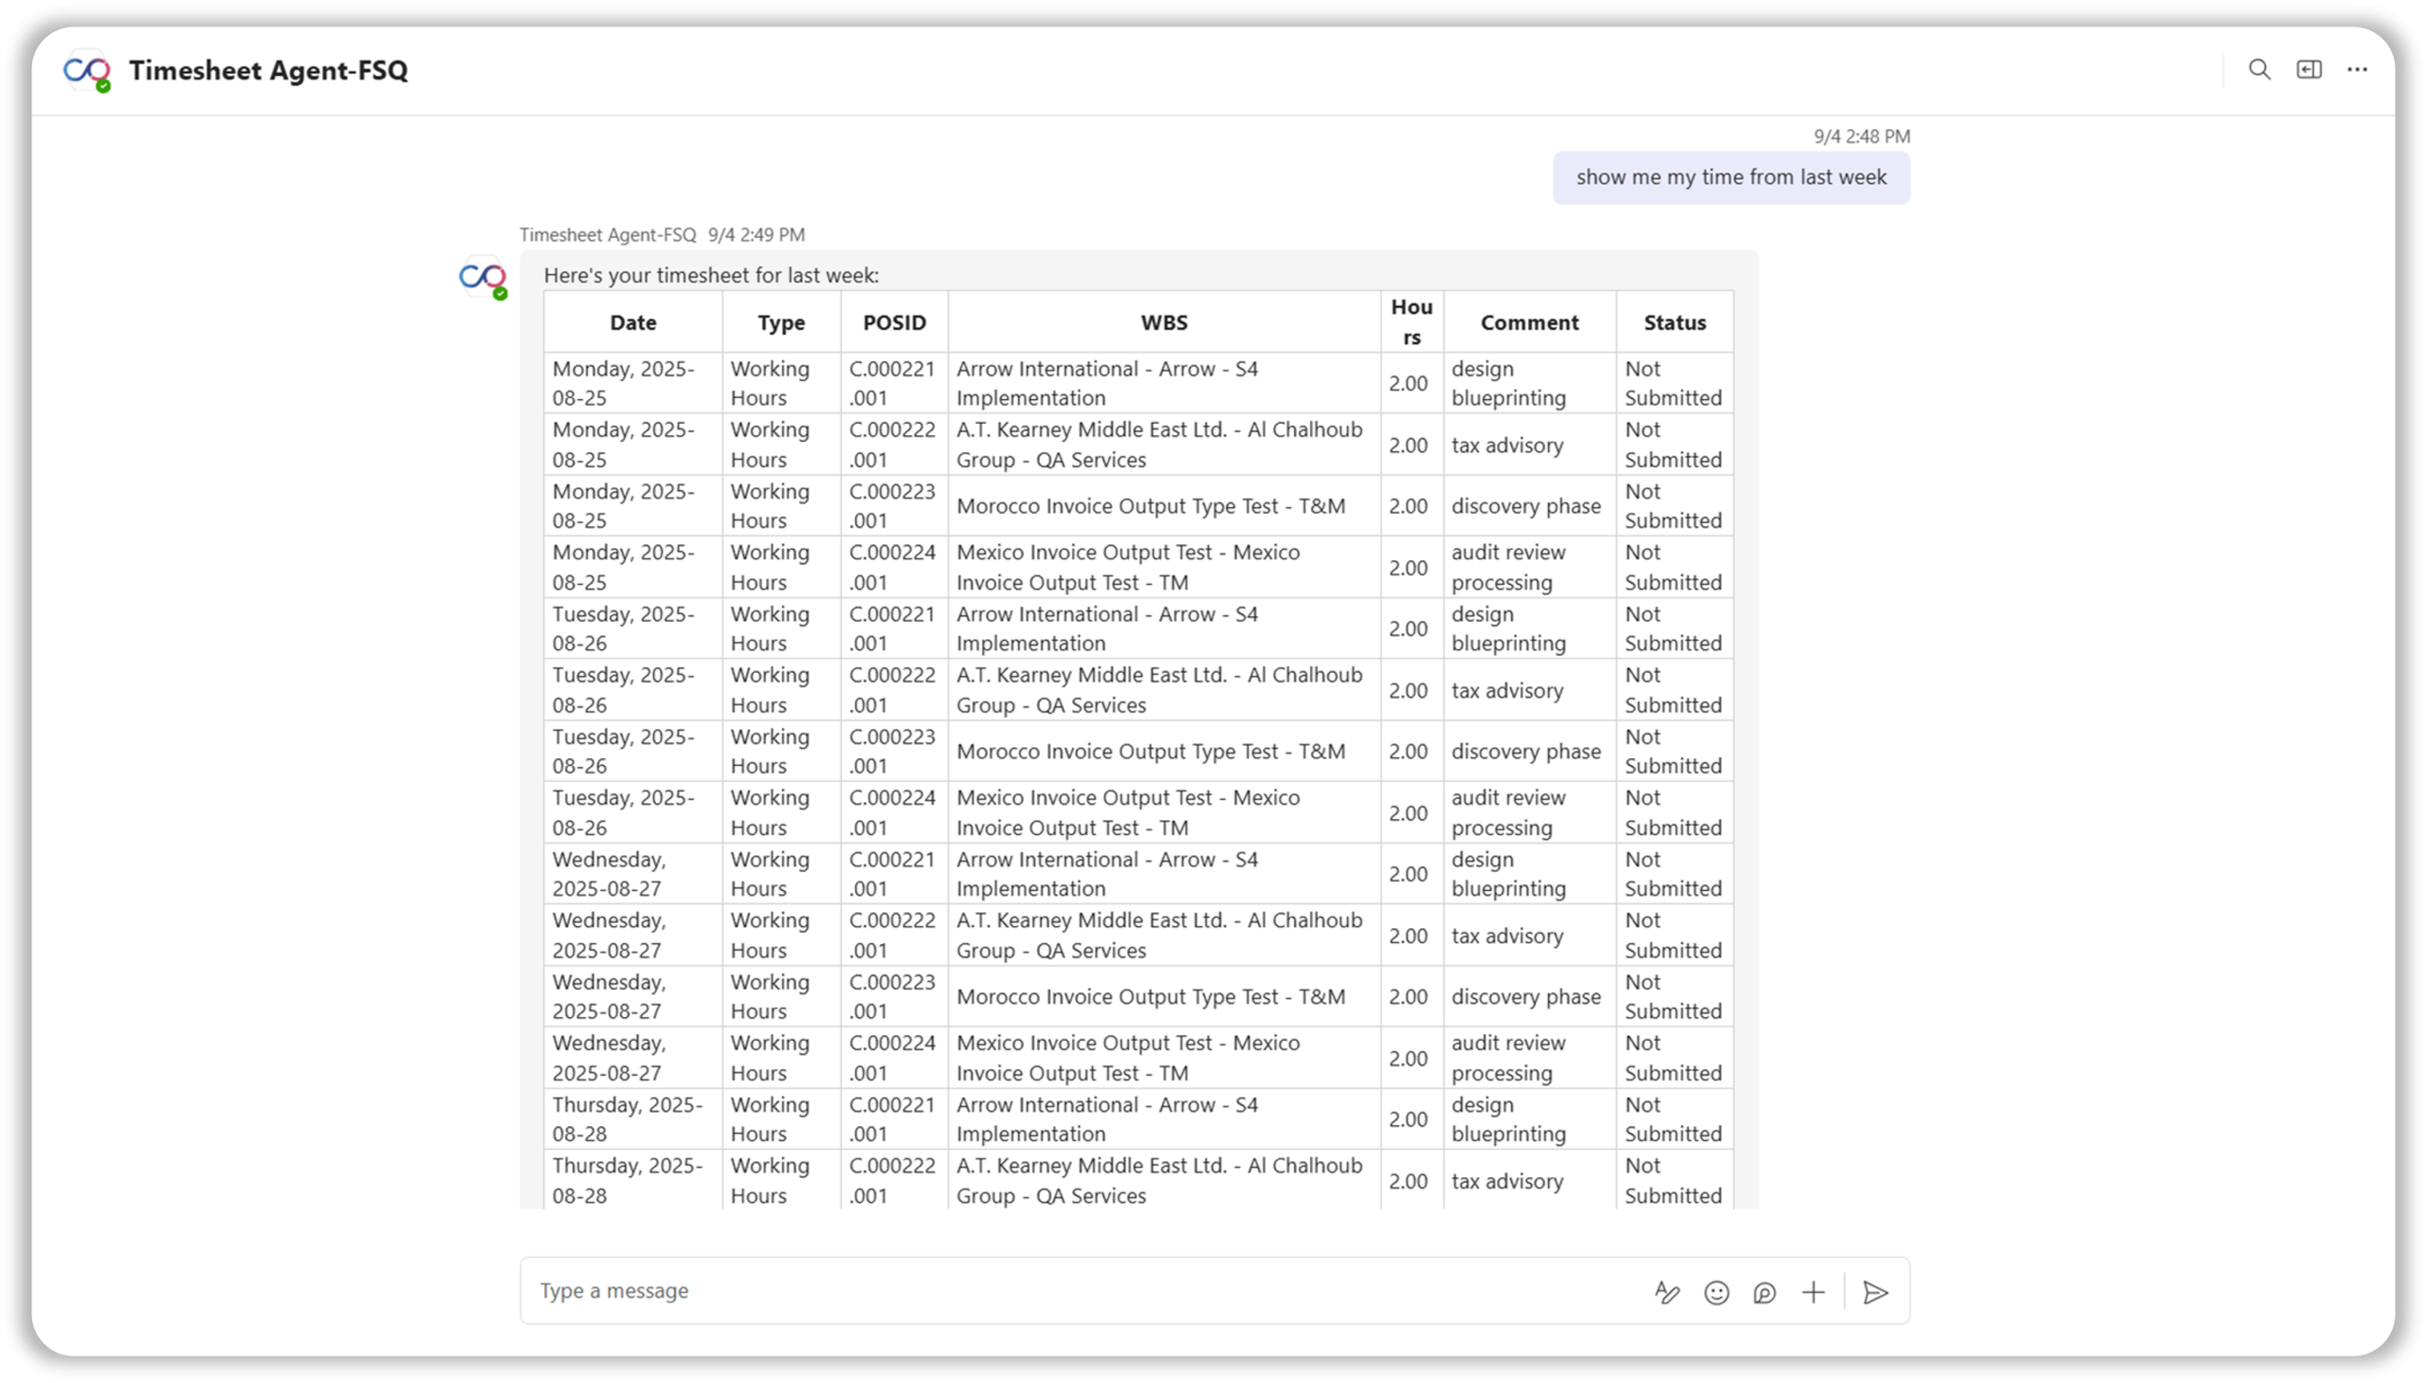The height and width of the screenshot is (1383, 2427).
Task: Select first Monday 2025-08-25 date cell
Action: click(x=632, y=383)
